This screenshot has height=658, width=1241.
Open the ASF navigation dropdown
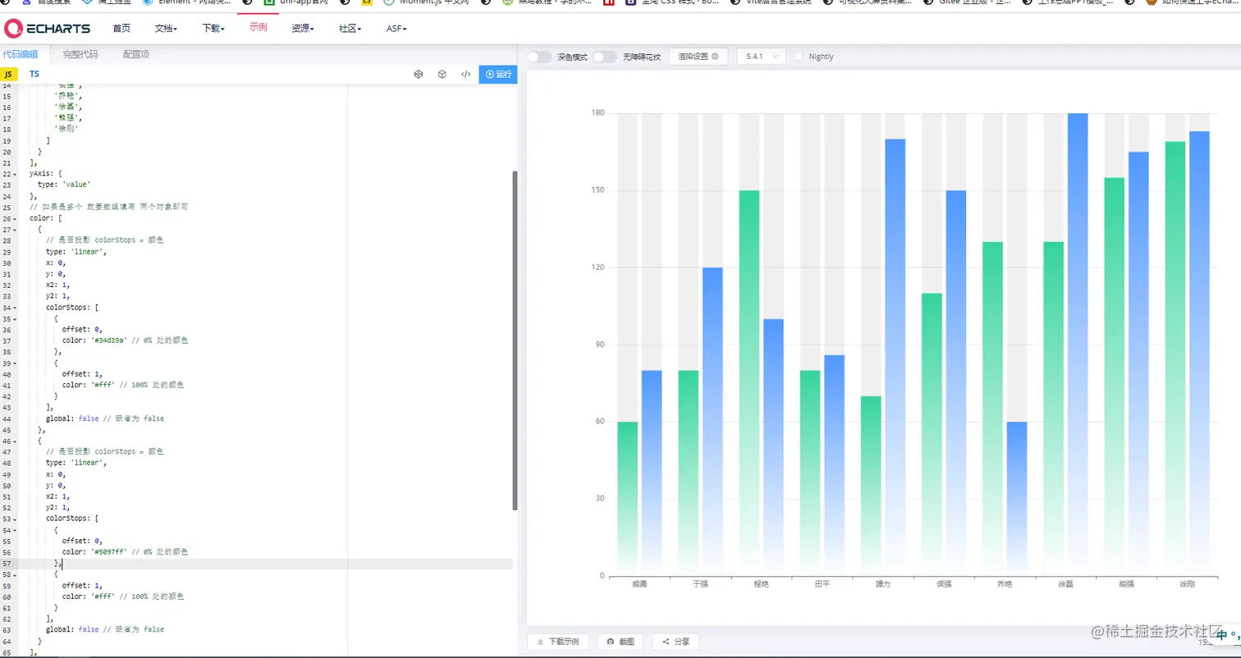coord(396,29)
